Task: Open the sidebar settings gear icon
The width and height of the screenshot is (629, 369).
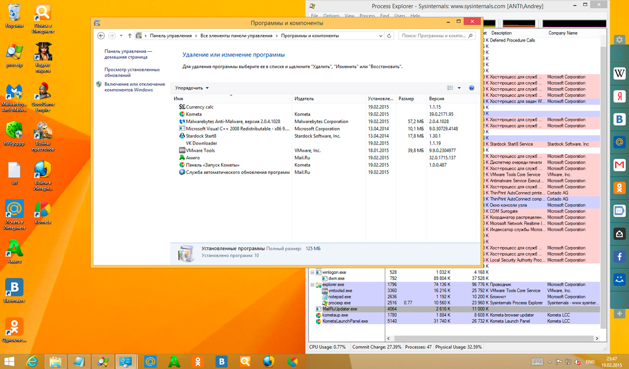Action: (x=620, y=40)
